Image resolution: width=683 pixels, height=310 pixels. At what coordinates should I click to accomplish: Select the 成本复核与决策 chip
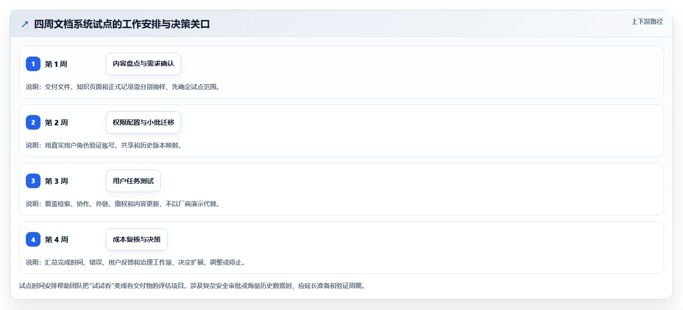pyautogui.click(x=137, y=239)
